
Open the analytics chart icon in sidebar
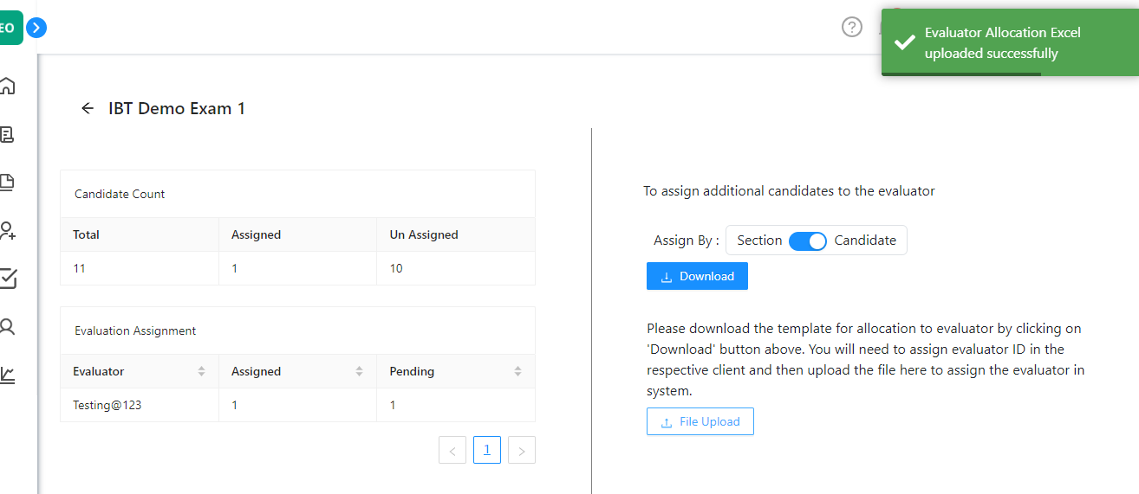7,375
